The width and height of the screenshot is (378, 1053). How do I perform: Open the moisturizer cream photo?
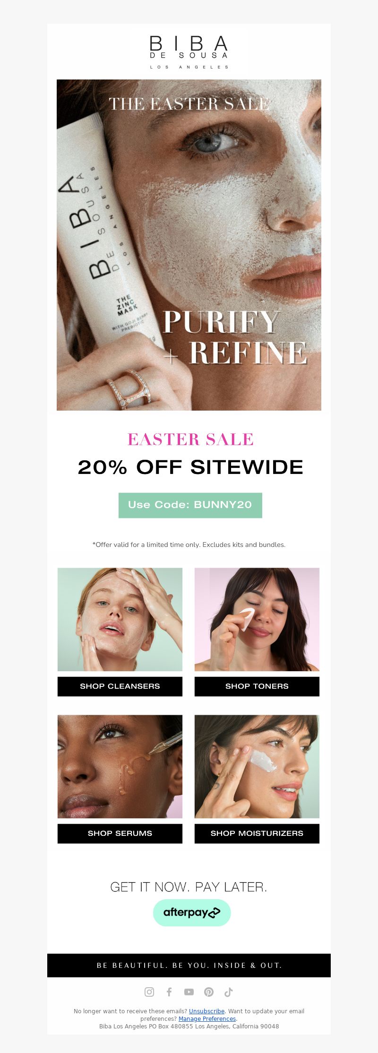257,767
